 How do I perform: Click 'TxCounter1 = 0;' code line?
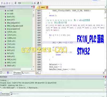[x=55, y=64]
